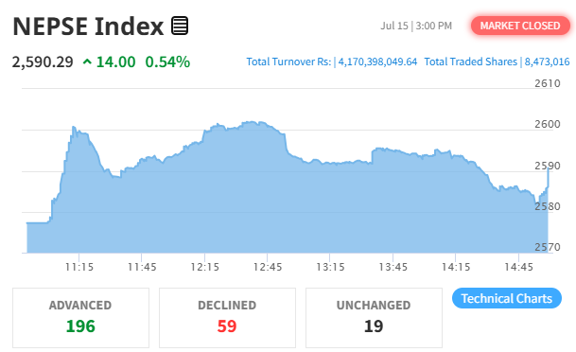Click the 12:15 time axis marker
The width and height of the screenshot is (576, 352).
coord(204,267)
